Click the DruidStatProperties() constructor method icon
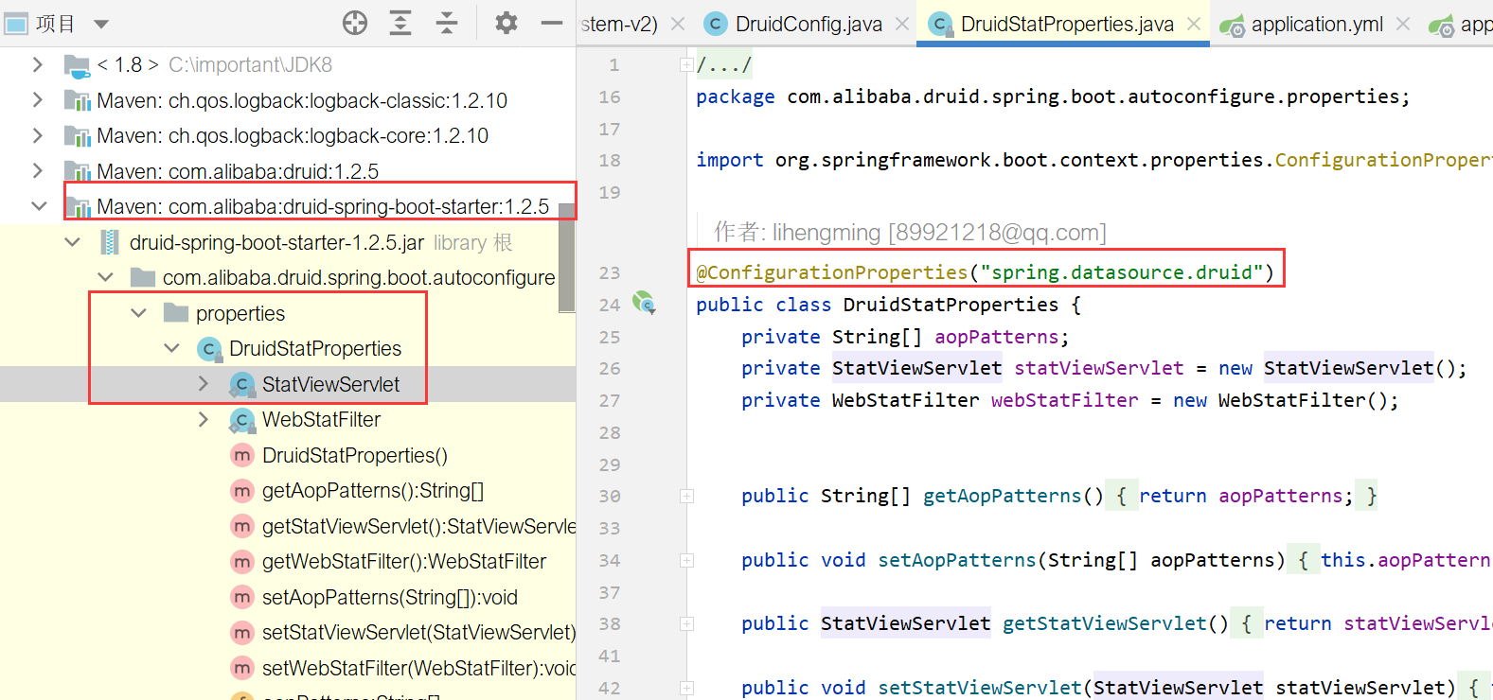Screen dimensions: 1493x700 (242, 455)
